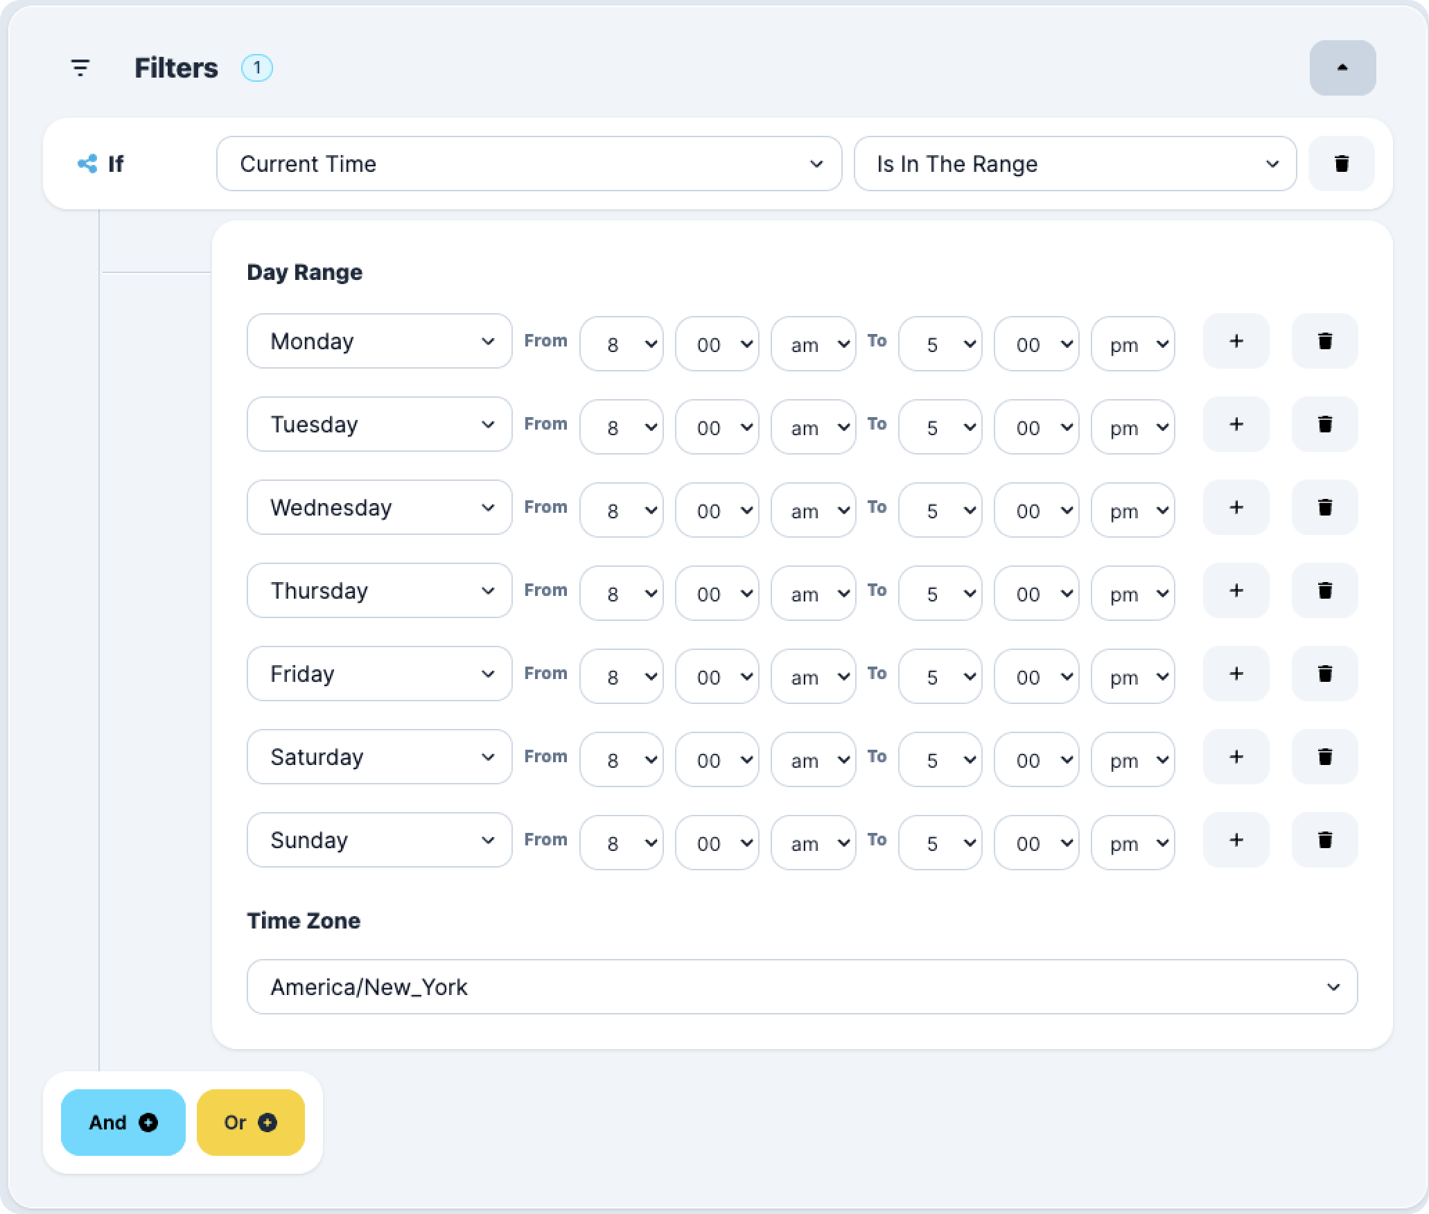Click the filter count badge showing 1
Image resolution: width=1429 pixels, height=1214 pixels.
257,68
